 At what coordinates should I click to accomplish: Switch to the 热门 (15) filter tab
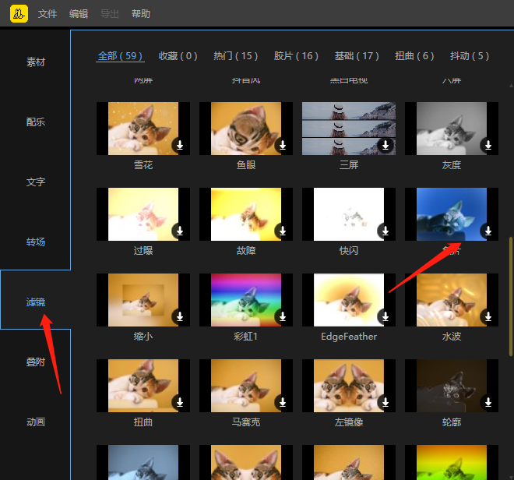coord(235,56)
